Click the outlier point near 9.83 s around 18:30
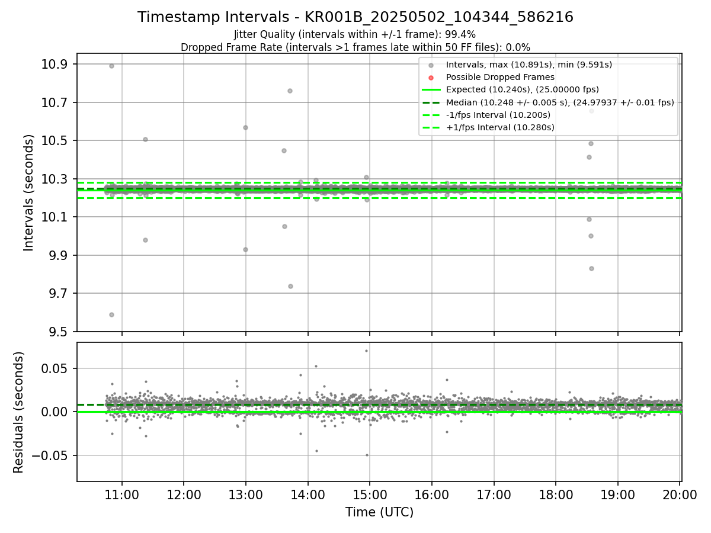The height and width of the screenshot is (533, 711). tap(591, 268)
